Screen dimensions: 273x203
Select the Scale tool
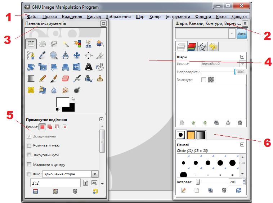click(42, 67)
